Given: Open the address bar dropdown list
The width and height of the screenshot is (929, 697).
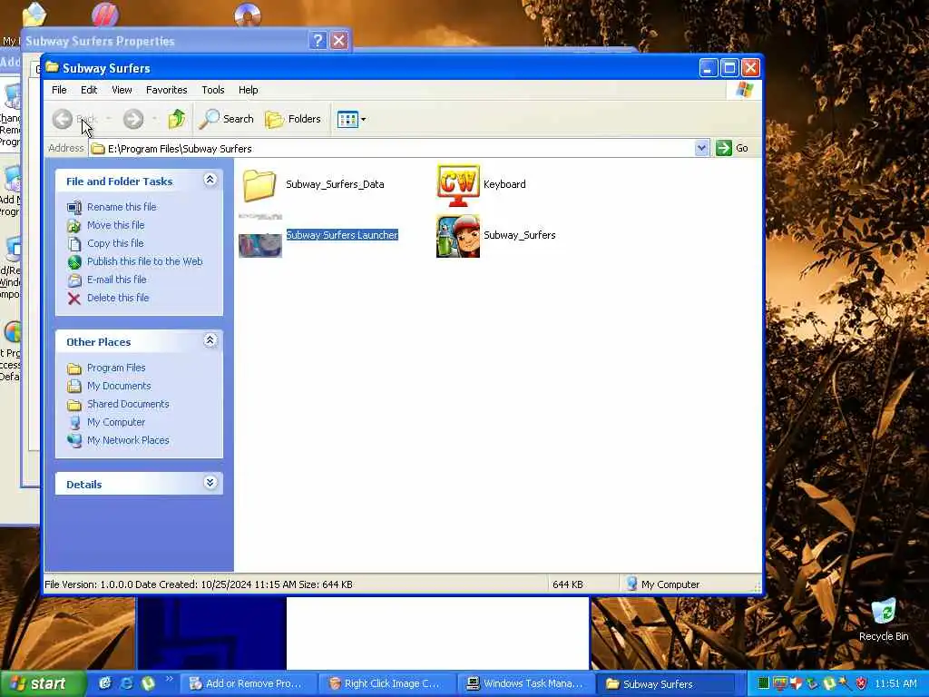Looking at the screenshot, I should click(701, 148).
